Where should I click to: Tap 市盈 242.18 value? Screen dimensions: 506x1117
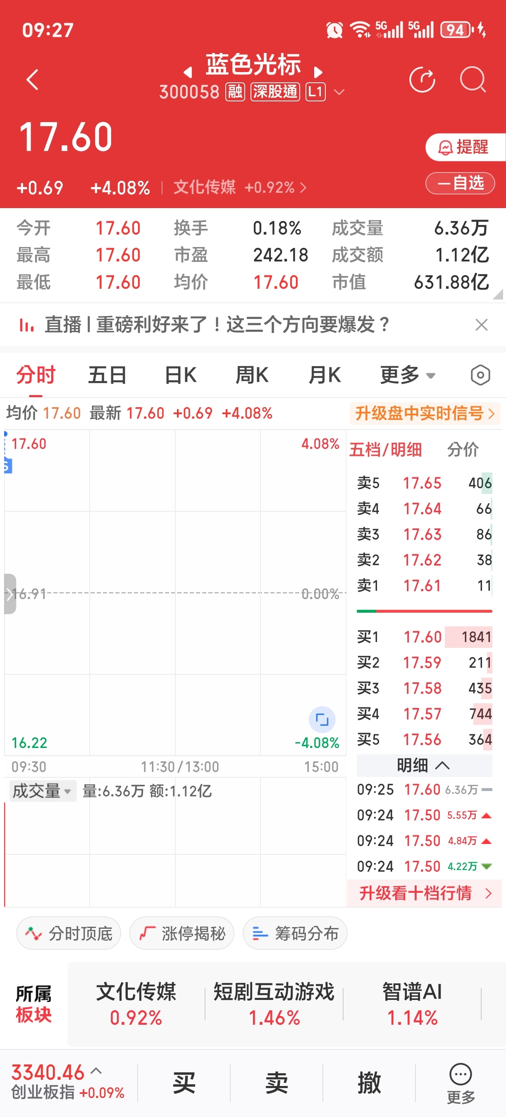click(x=280, y=255)
